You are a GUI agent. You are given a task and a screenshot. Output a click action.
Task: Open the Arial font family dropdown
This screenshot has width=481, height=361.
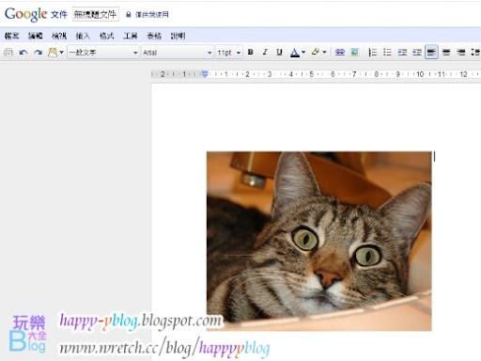[178, 53]
